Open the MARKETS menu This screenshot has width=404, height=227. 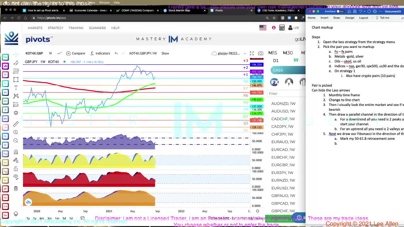point(35,28)
